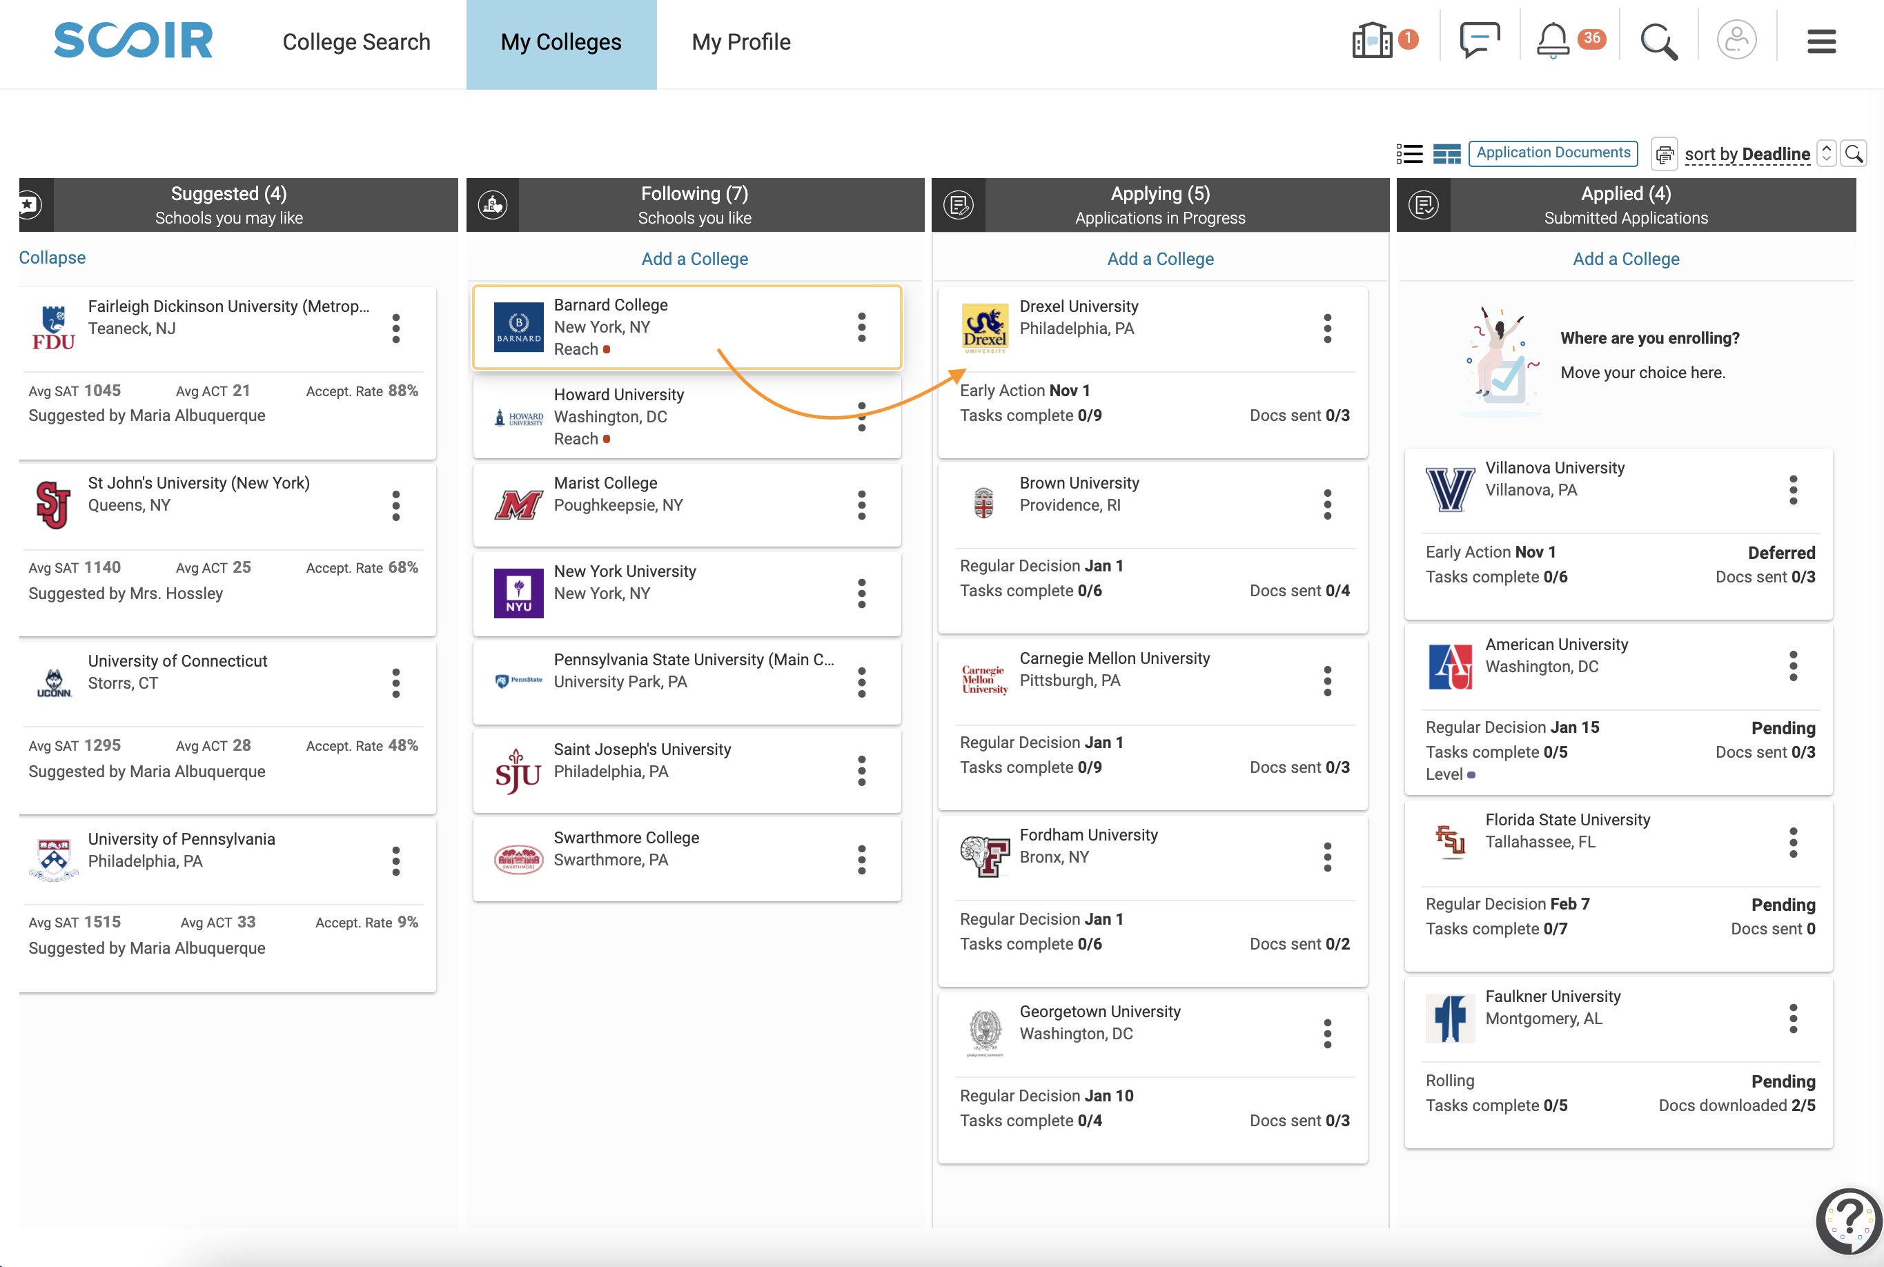The height and width of the screenshot is (1267, 1884).
Task: Open options menu for Villanova University
Action: click(x=1794, y=490)
